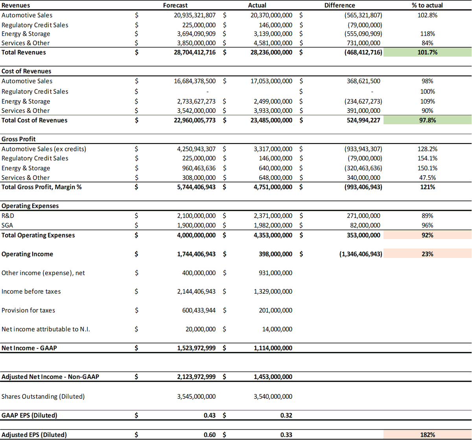Click operating income forecast 1,744,406,943
Screen dimensions: 472x440
pyautogui.click(x=196, y=254)
